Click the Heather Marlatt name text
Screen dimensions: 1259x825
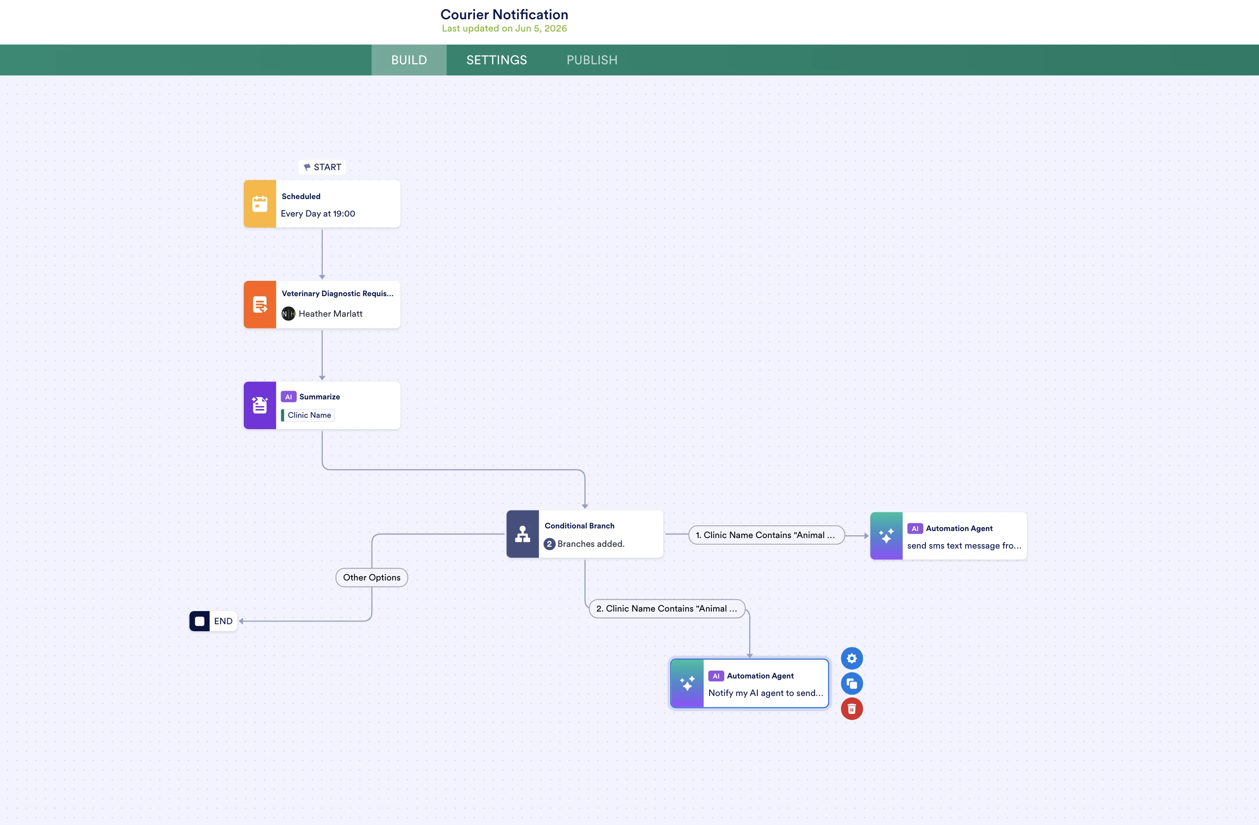click(x=331, y=314)
